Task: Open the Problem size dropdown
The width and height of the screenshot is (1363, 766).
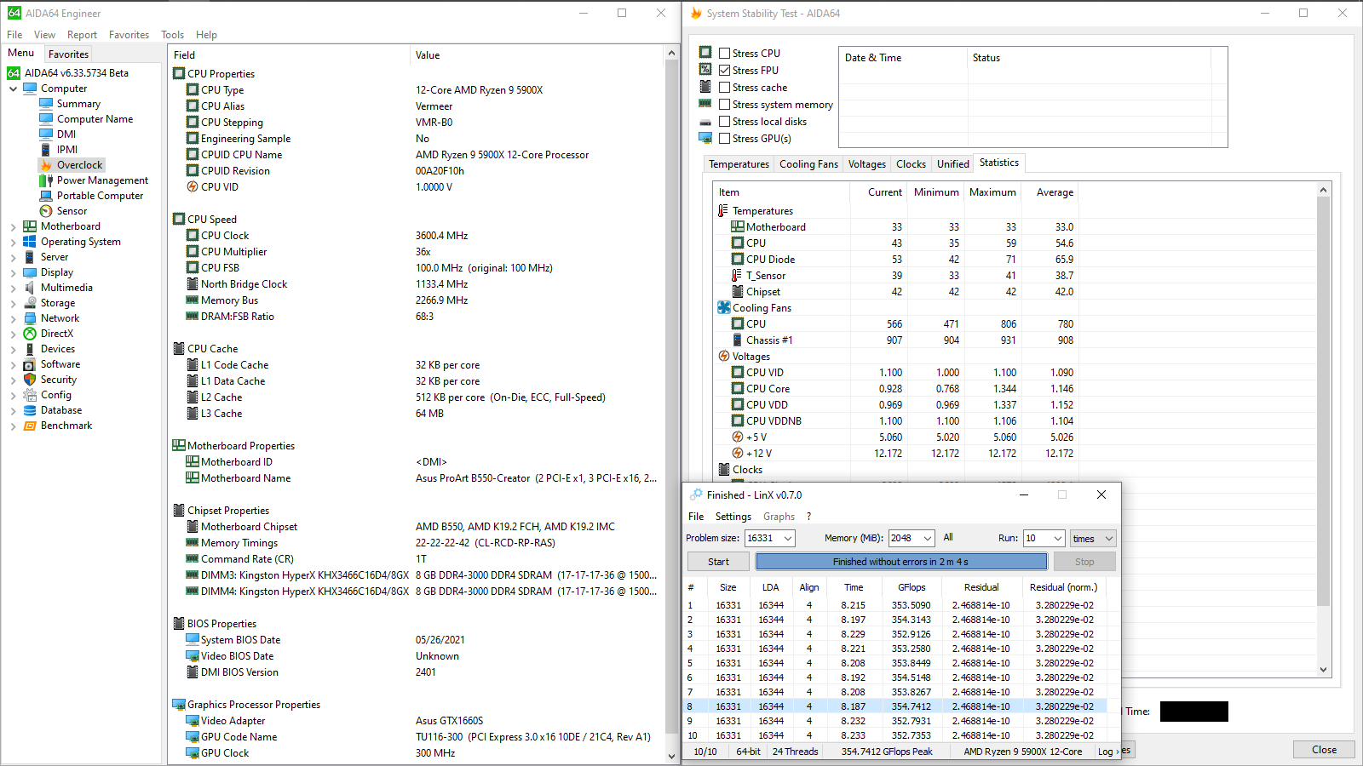Action: pos(788,538)
